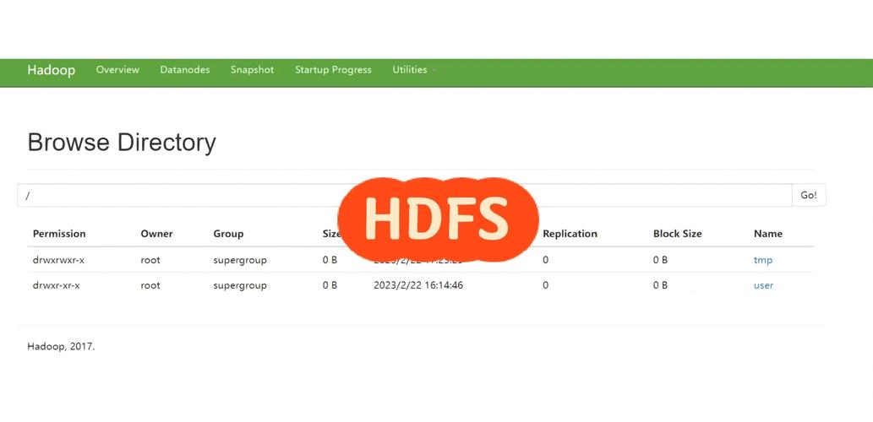Click the Browse Directory heading

click(122, 143)
